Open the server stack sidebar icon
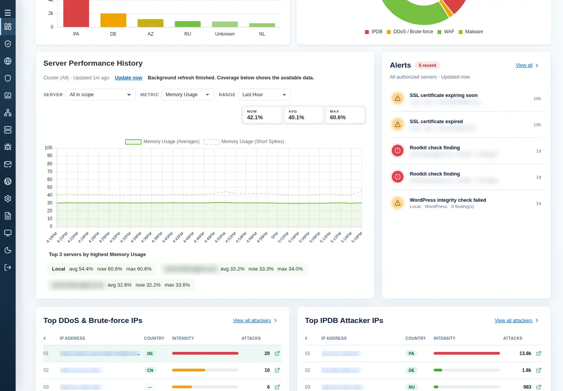 (x=8, y=130)
